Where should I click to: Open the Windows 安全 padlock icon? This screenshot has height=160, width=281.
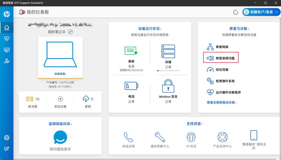click(168, 86)
